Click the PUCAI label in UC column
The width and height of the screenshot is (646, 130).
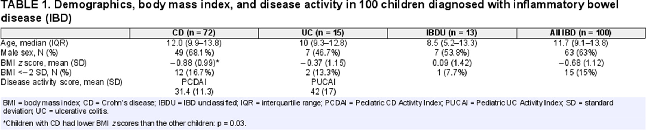(323, 82)
